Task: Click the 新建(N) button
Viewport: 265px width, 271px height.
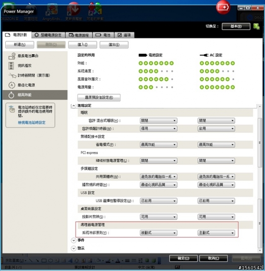Action: pyautogui.click(x=19, y=44)
